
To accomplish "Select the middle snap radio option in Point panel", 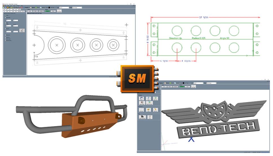I will tap(5, 39).
